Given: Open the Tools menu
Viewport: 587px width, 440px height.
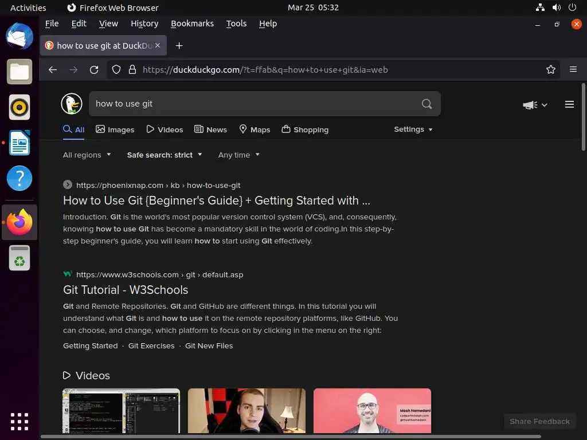Looking at the screenshot, I should click(236, 23).
